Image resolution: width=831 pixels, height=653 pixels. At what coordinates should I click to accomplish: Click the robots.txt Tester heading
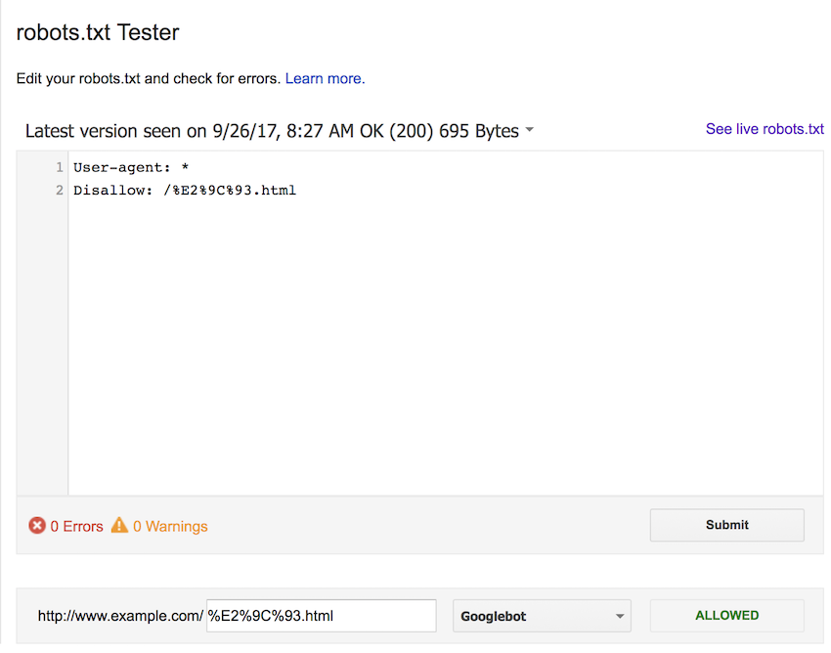[x=98, y=32]
